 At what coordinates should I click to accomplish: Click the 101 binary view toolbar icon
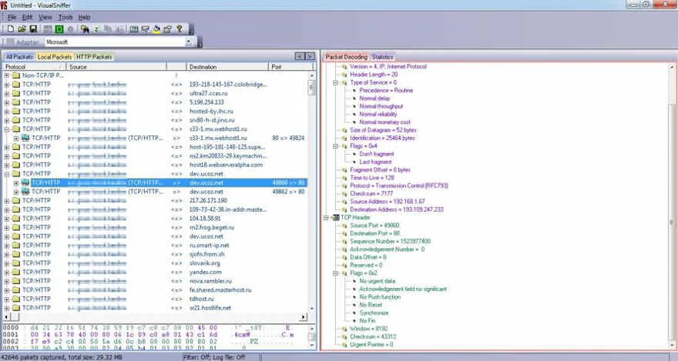coord(134,29)
